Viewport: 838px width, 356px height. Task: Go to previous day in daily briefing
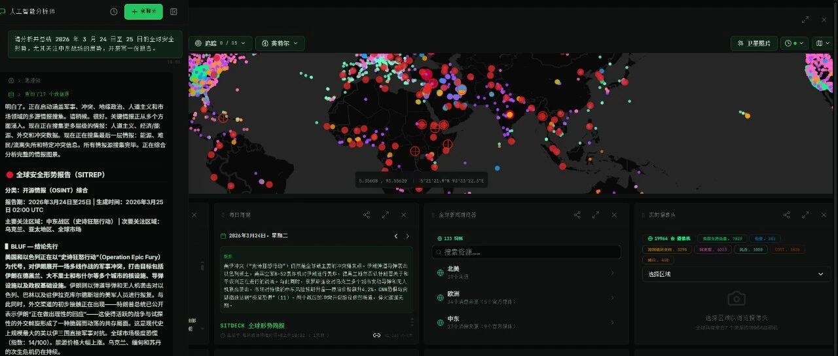pyautogui.click(x=395, y=236)
